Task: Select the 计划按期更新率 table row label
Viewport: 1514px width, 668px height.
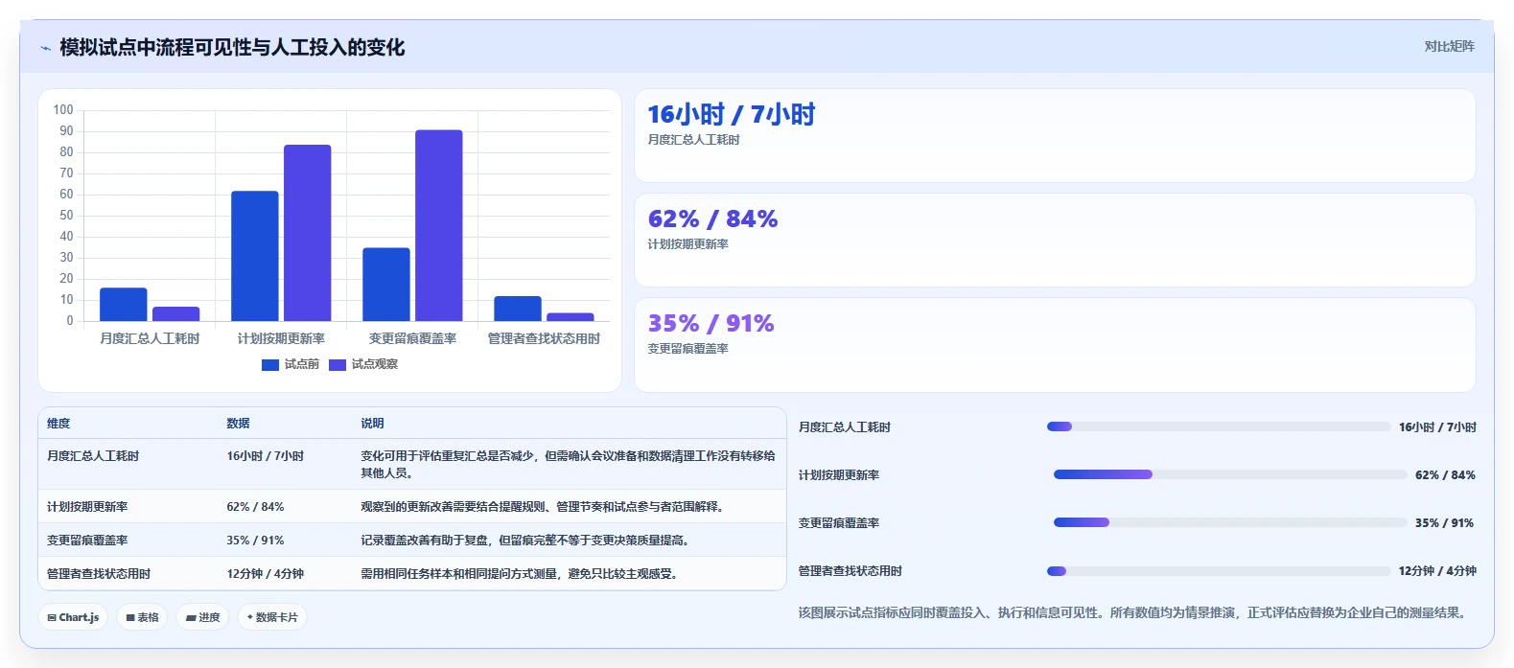Action: pos(87,507)
